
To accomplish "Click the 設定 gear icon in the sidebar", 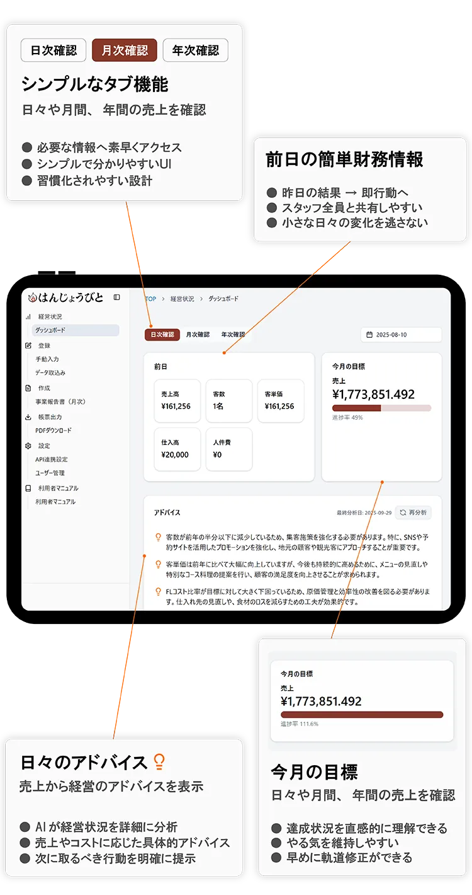I will point(28,446).
